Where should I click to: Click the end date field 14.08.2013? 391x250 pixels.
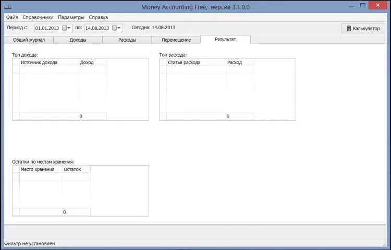97,28
